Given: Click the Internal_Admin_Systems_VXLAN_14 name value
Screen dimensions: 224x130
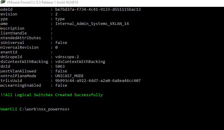Looking at the screenshot, I should [92, 24].
